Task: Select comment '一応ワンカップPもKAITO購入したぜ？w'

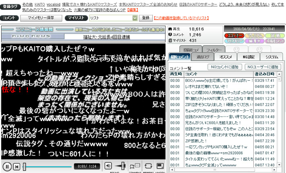Action: coord(223,147)
